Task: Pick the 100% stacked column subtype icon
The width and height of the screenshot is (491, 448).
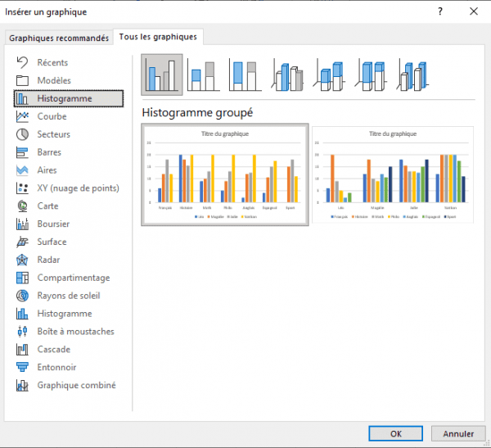Action: point(245,75)
